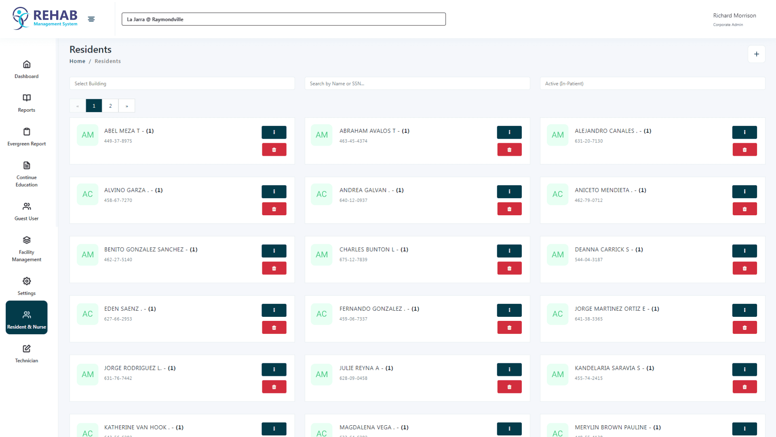Screen dimensions: 776x437
Task: Expand the Select Building dropdown
Action: tap(182, 84)
